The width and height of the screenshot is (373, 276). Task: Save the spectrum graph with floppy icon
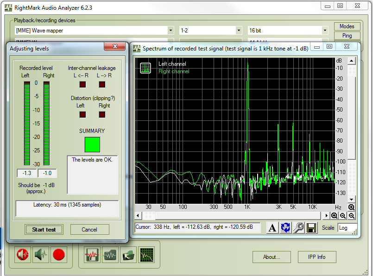click(311, 227)
